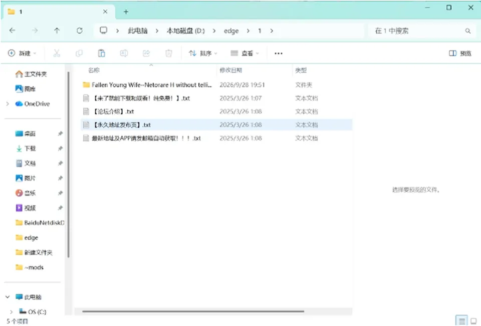This screenshot has width=481, height=326.
Task: Select the tab titled 1
Action: [x=58, y=11]
